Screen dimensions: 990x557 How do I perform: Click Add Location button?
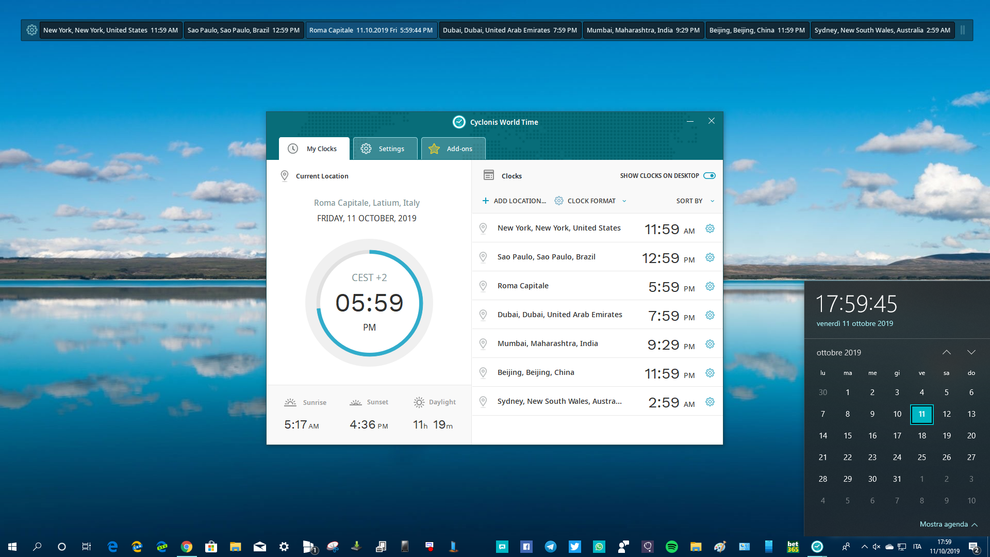[514, 201]
